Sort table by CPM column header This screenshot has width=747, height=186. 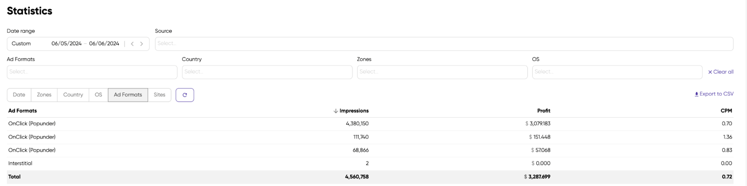(726, 111)
